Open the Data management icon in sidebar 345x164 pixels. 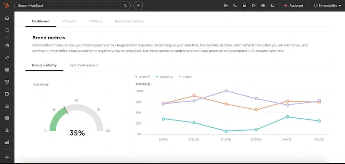[x=7, y=118]
